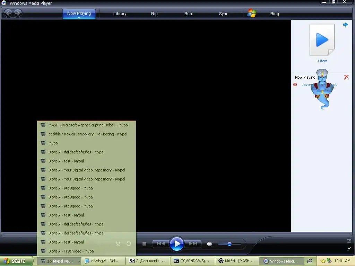355x266 pixels.
Task: Click raccoon icon beside MASH entry
Action: point(43,125)
